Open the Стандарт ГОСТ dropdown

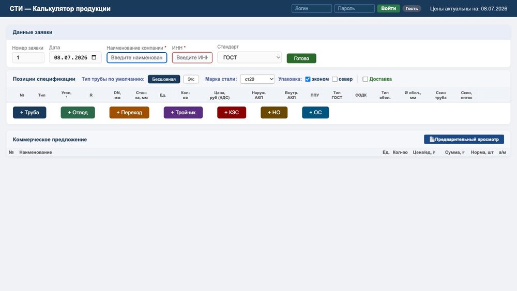249,57
